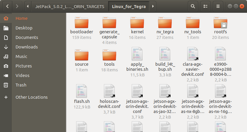Click the plus icon for Other Locations

(x=6, y=97)
